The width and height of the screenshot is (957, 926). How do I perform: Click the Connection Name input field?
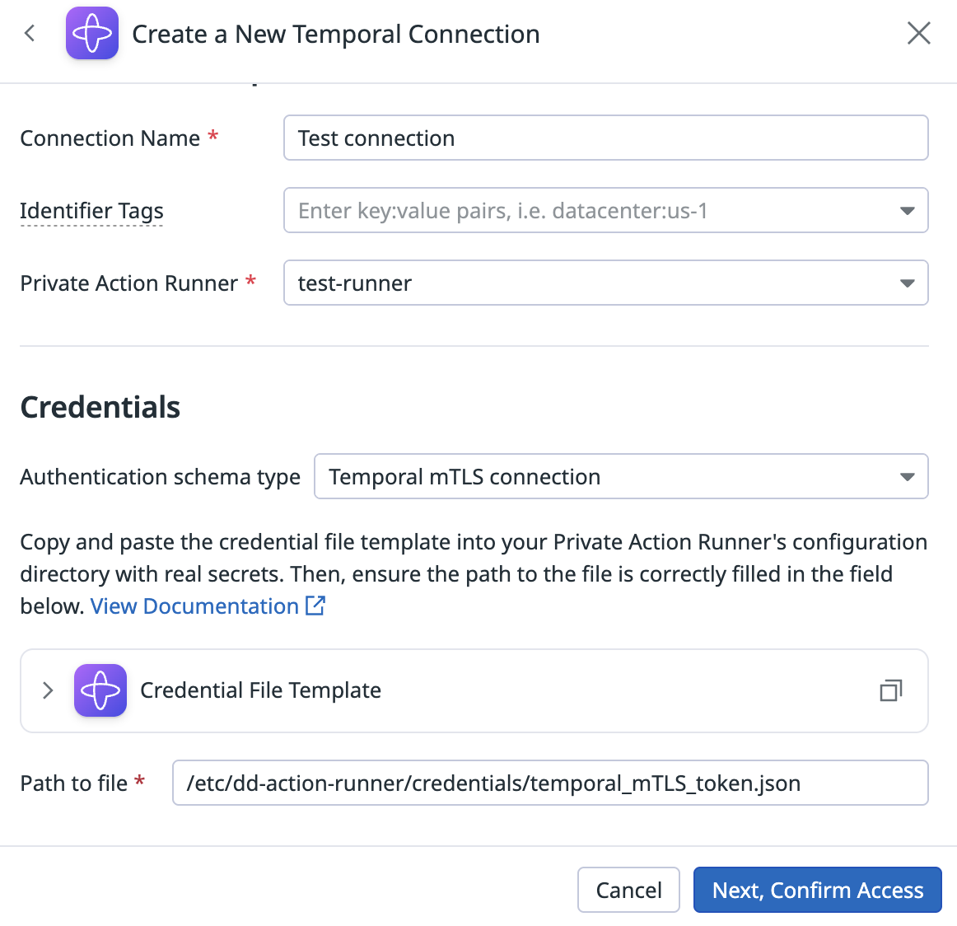click(605, 138)
